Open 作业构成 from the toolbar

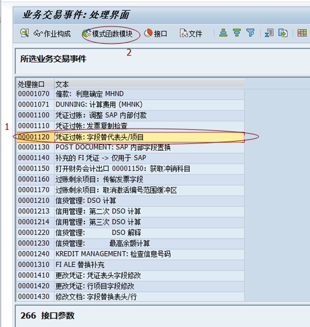[52, 33]
